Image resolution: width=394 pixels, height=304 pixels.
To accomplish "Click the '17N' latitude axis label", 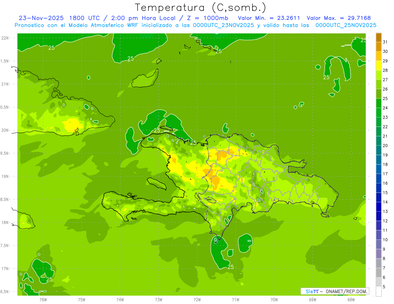I will (5, 269).
